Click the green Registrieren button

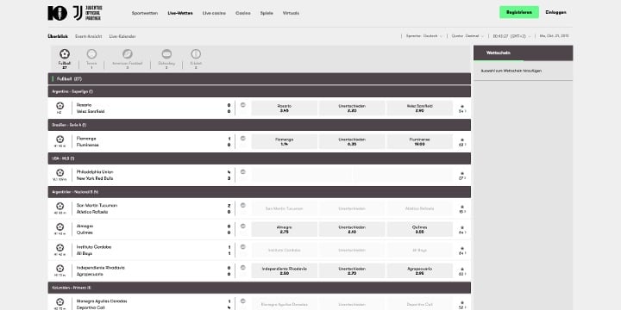(x=519, y=12)
